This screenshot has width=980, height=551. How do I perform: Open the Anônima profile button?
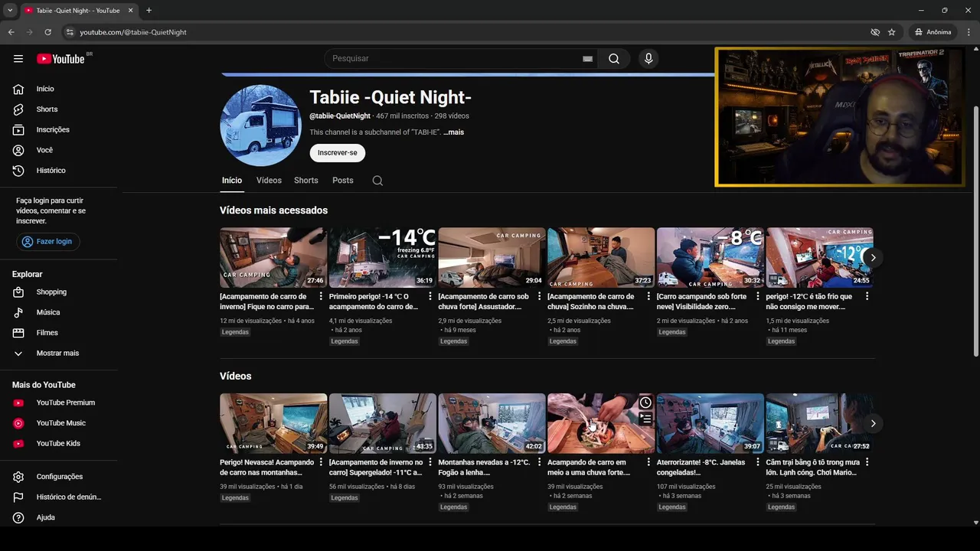pos(933,32)
